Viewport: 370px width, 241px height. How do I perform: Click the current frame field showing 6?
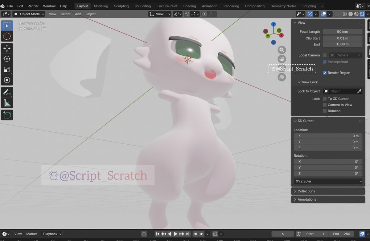(283, 234)
